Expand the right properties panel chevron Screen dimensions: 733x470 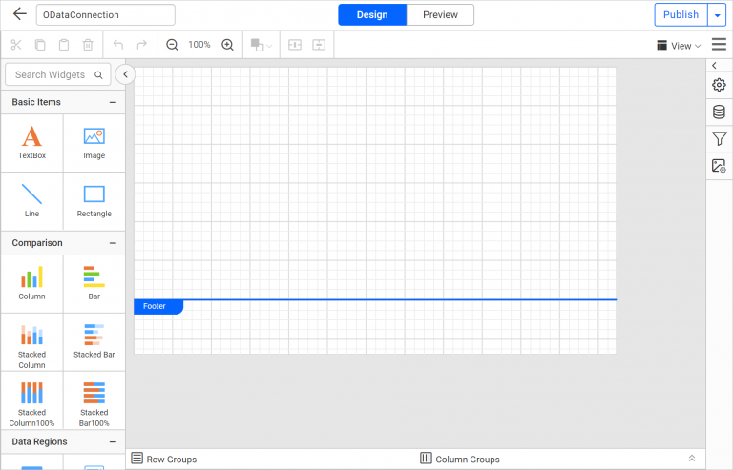coord(714,66)
